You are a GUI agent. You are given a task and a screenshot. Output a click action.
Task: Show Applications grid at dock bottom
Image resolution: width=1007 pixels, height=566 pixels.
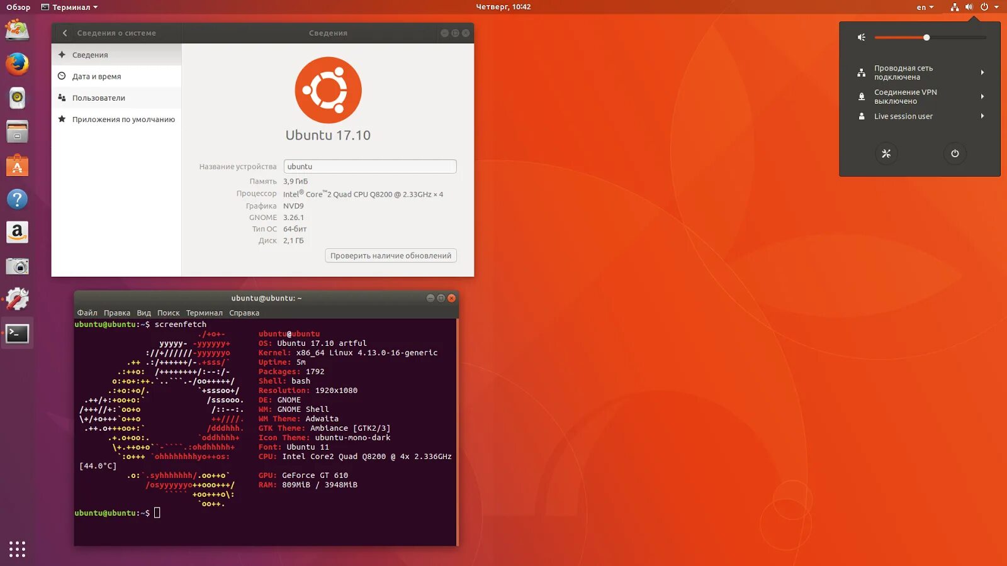pyautogui.click(x=17, y=549)
